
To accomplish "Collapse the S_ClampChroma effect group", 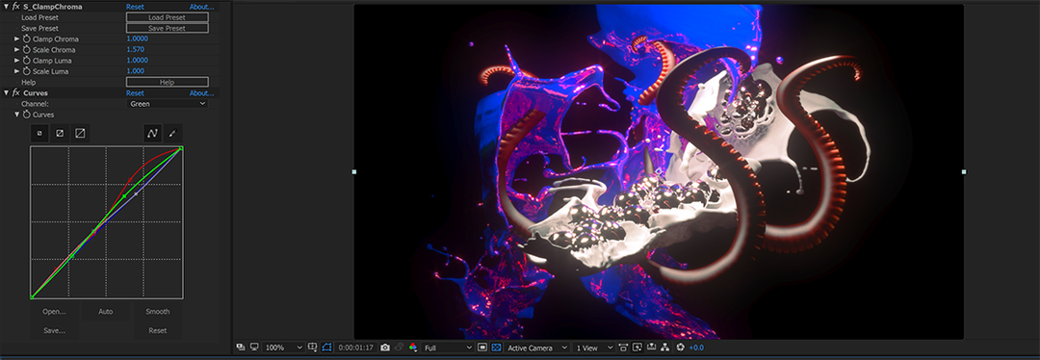I will point(6,7).
